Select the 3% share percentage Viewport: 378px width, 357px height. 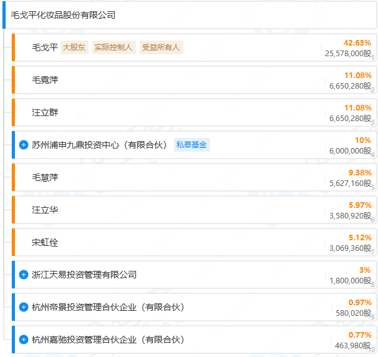pos(365,270)
